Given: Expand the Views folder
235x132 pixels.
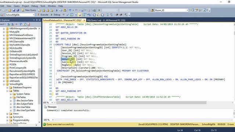Looking at the screenshot, I should pos(7,114).
